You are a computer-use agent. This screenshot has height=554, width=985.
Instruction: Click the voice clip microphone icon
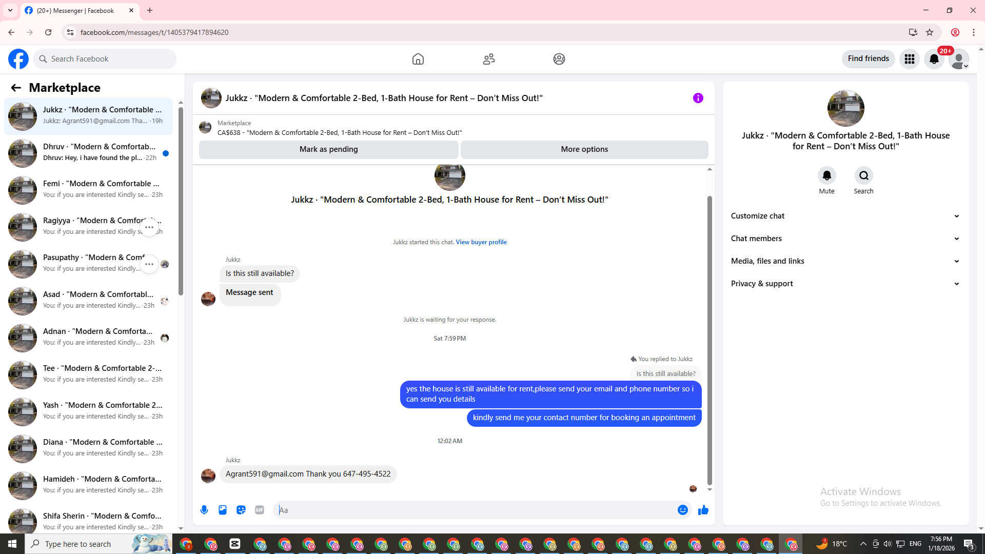coord(204,510)
